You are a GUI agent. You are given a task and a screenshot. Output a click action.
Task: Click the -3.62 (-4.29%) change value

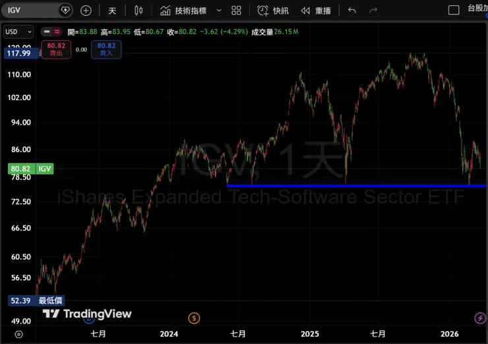click(224, 32)
